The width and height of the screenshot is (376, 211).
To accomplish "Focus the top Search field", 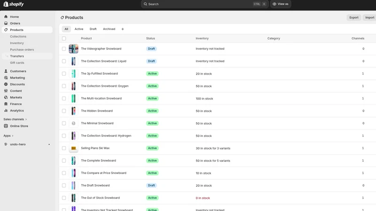I will pos(204,4).
